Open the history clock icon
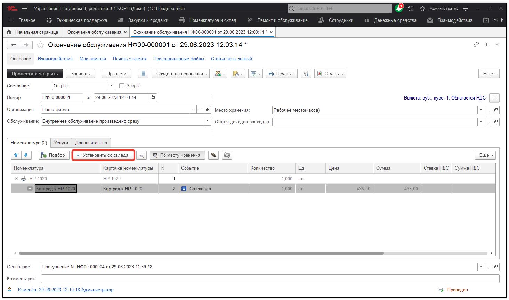This screenshot has height=300, width=509. (411, 8)
